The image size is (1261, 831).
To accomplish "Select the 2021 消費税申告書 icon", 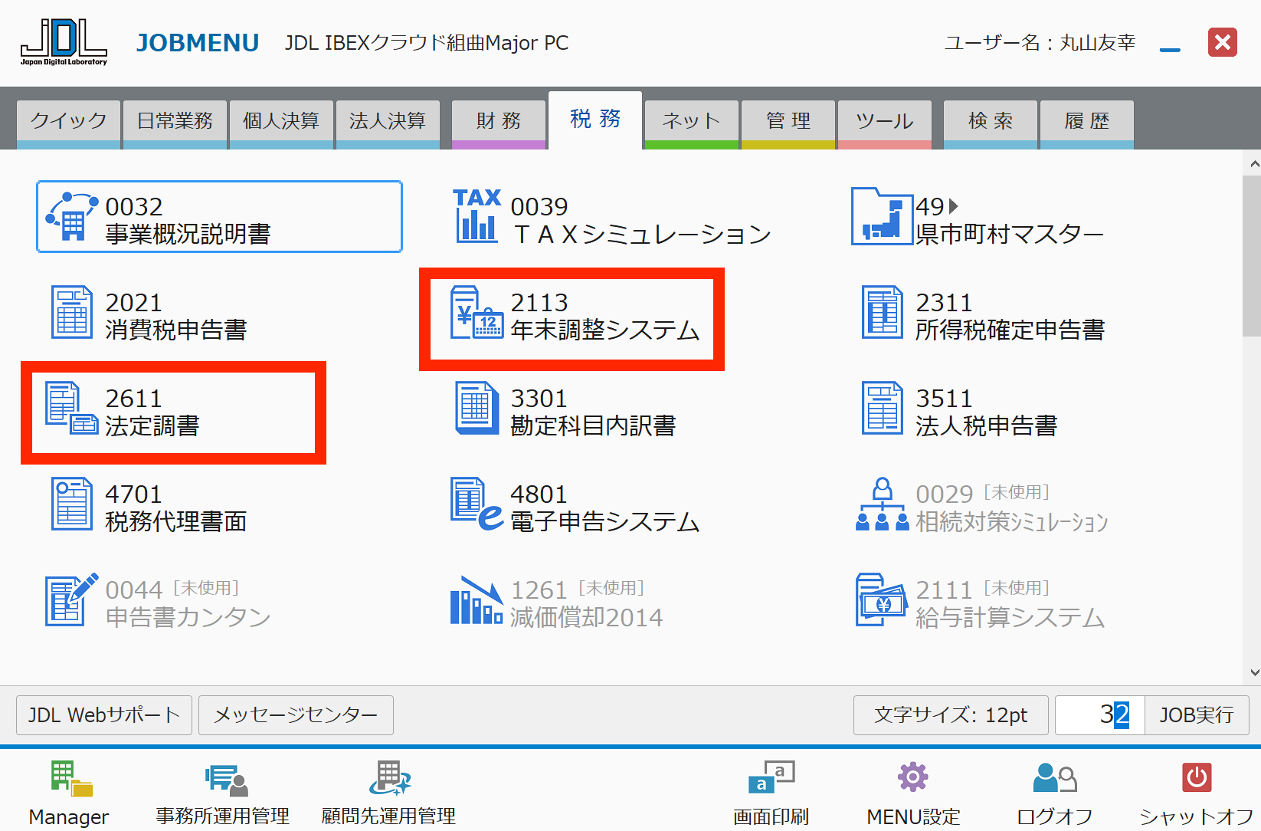I will click(72, 312).
